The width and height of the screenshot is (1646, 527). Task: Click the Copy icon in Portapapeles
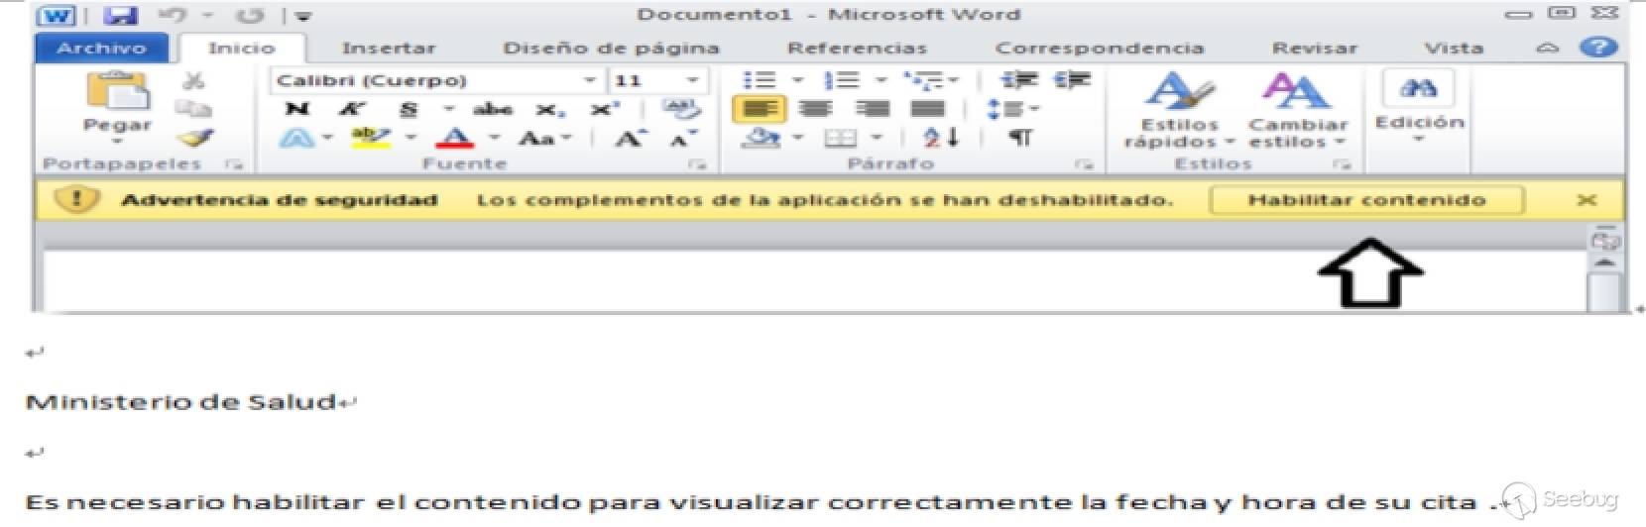click(x=194, y=109)
